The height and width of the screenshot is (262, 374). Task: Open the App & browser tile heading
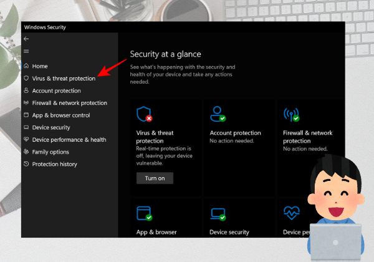pyautogui.click(x=156, y=232)
